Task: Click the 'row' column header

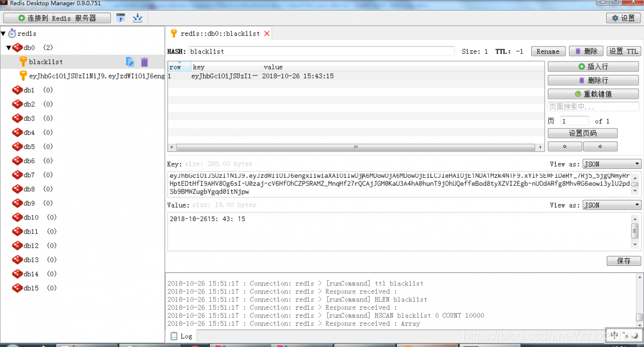Action: (180, 67)
